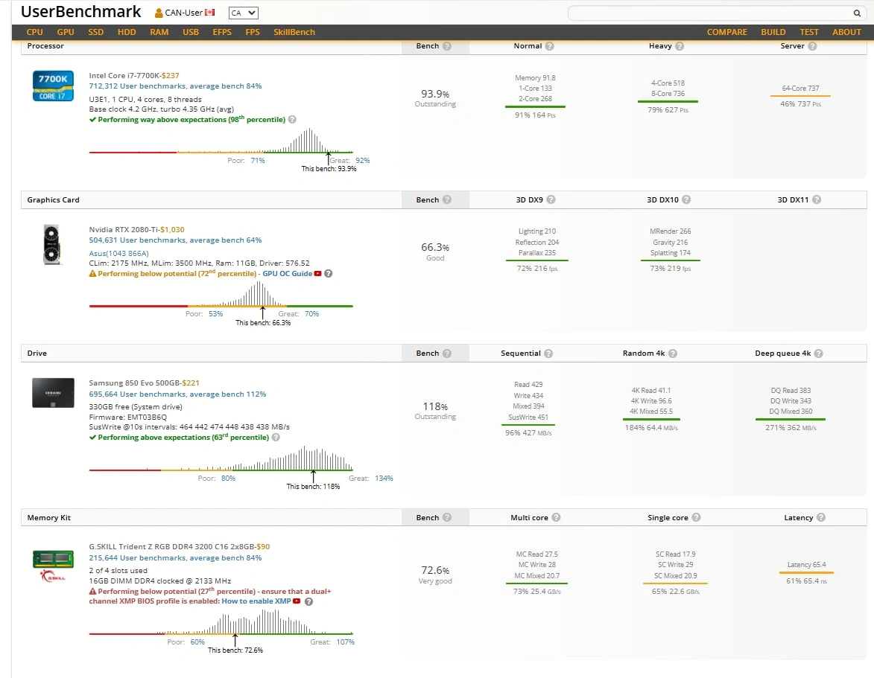Click the Memory Kit Bench help icon
Viewport: 874px width, 678px height.
click(447, 518)
